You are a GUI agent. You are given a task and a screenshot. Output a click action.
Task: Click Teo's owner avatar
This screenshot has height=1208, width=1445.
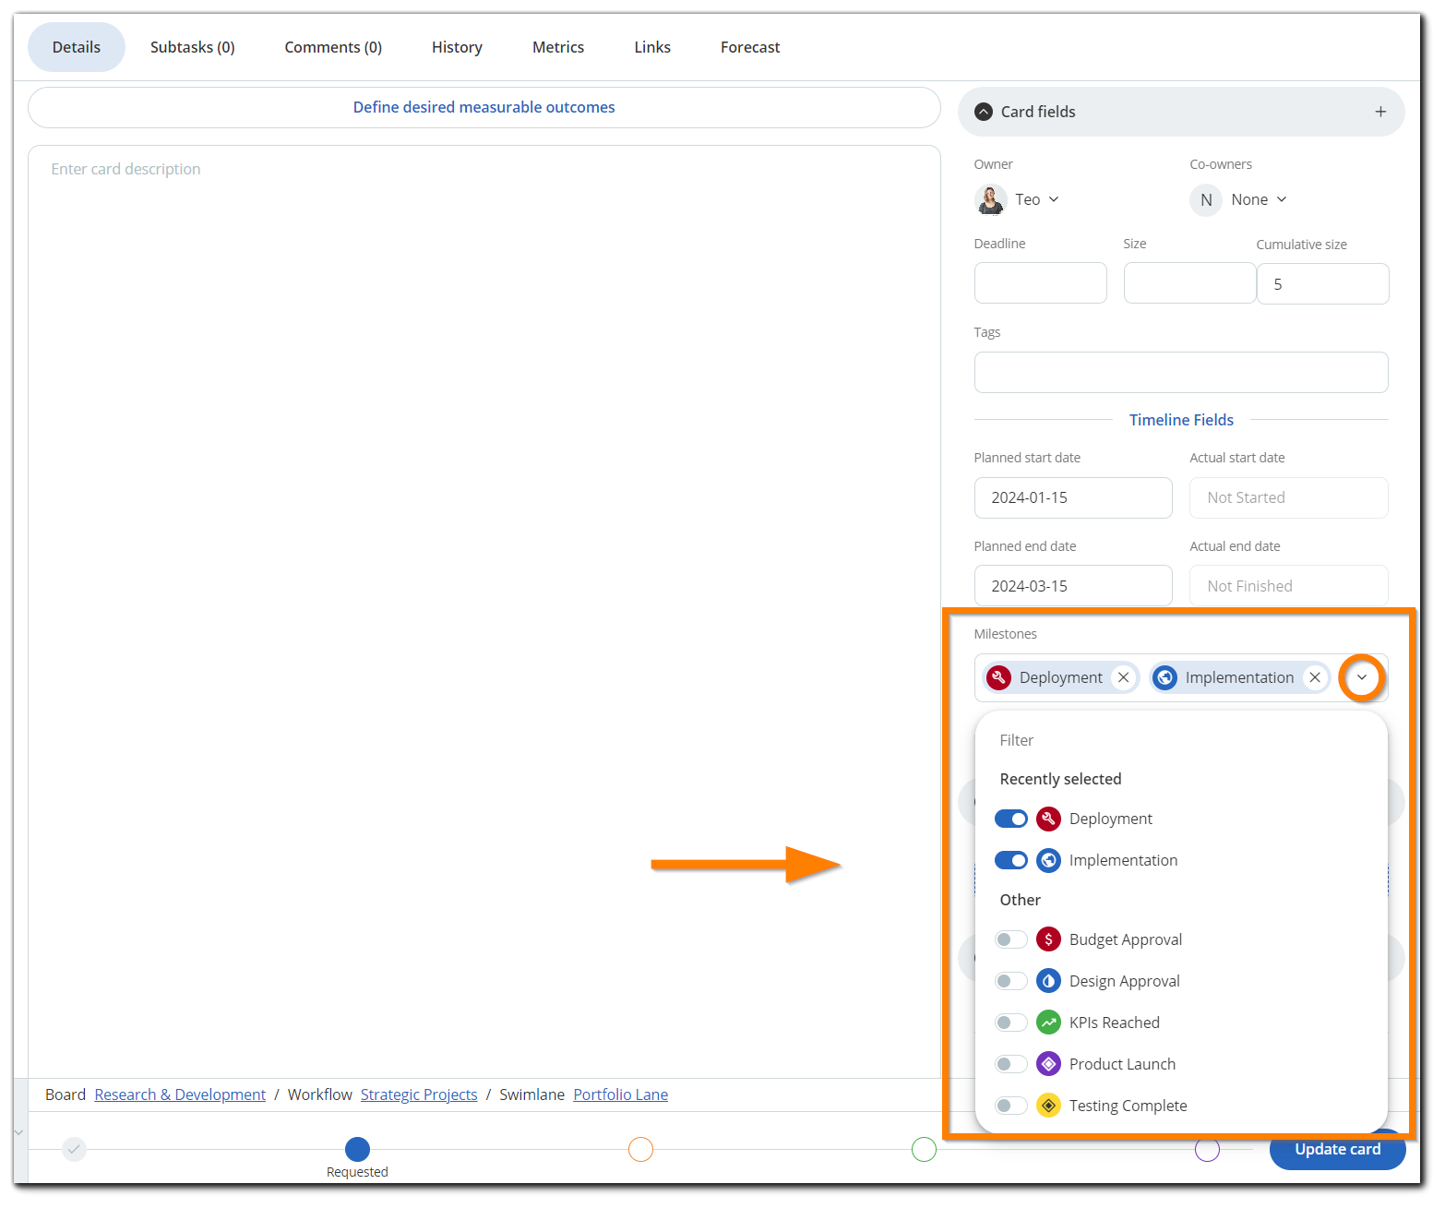(x=991, y=199)
